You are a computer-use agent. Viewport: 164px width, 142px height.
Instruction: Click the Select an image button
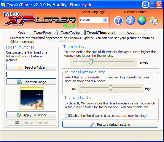click(x=31, y=82)
